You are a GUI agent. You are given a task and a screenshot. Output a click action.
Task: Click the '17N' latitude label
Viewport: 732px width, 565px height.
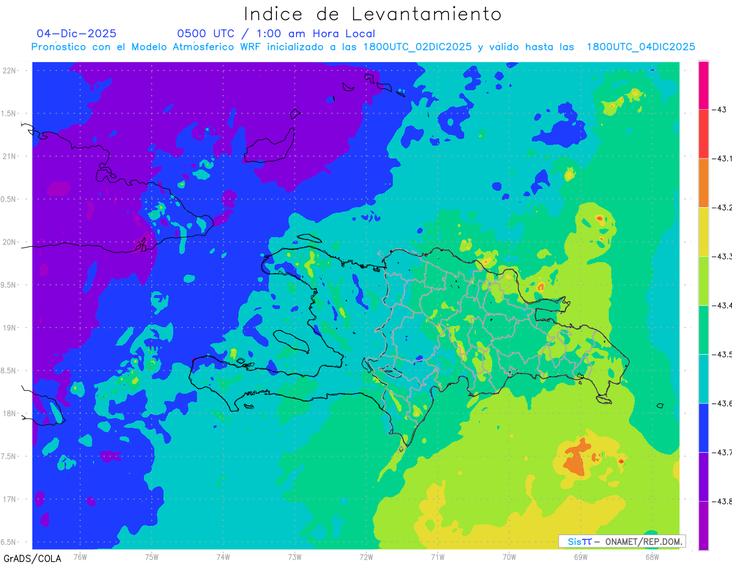(10, 499)
